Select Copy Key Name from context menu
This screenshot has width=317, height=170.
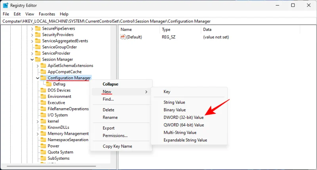point(117,146)
